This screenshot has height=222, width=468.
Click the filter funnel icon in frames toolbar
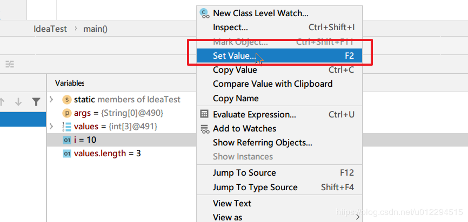(36, 101)
